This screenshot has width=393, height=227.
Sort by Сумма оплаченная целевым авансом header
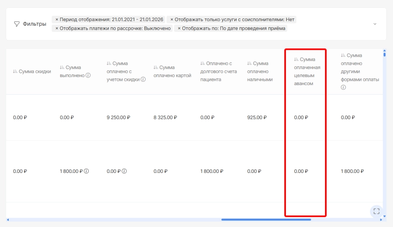click(x=296, y=59)
